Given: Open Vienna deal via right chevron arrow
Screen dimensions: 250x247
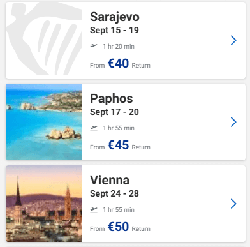Looking at the screenshot, I should tap(233, 204).
